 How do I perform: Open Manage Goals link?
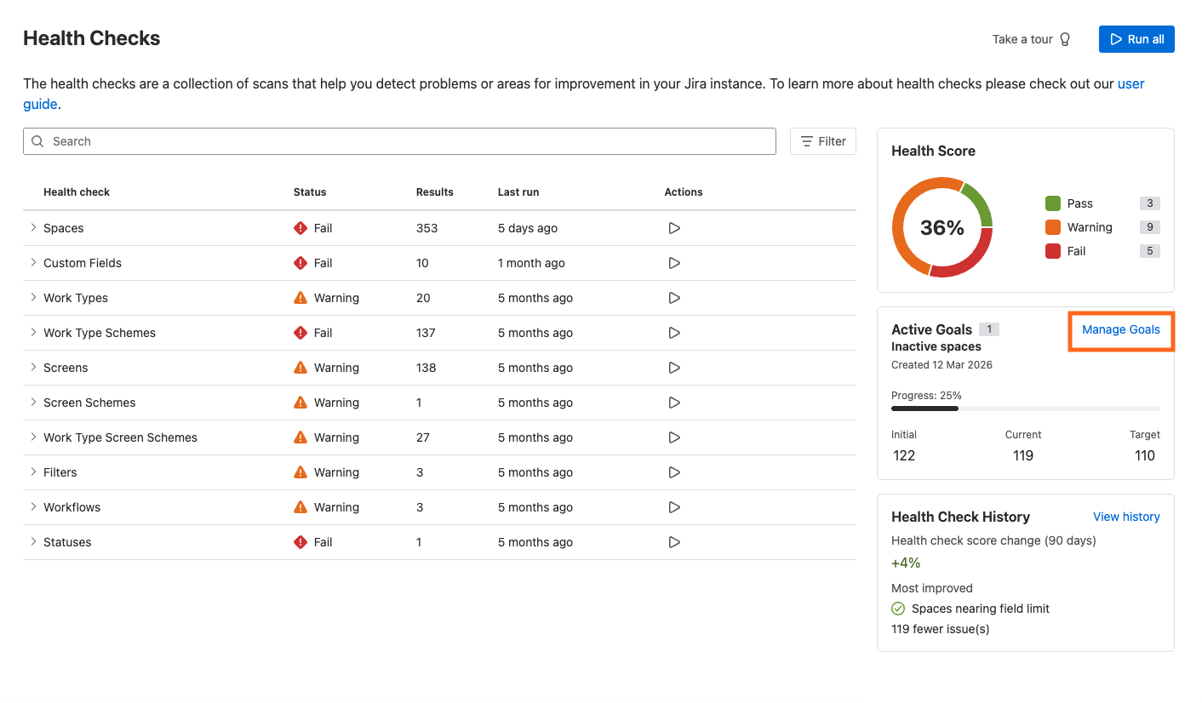1120,329
